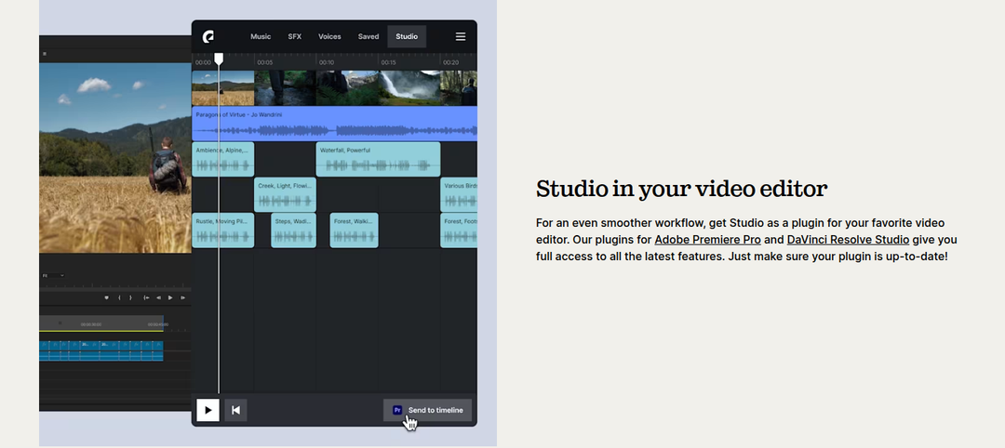Select the waterfall video clip thumbnail
Viewport: 1005px width, 448px height.
[409, 88]
